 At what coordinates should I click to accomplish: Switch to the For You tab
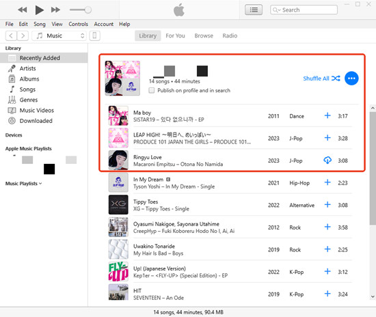175,36
